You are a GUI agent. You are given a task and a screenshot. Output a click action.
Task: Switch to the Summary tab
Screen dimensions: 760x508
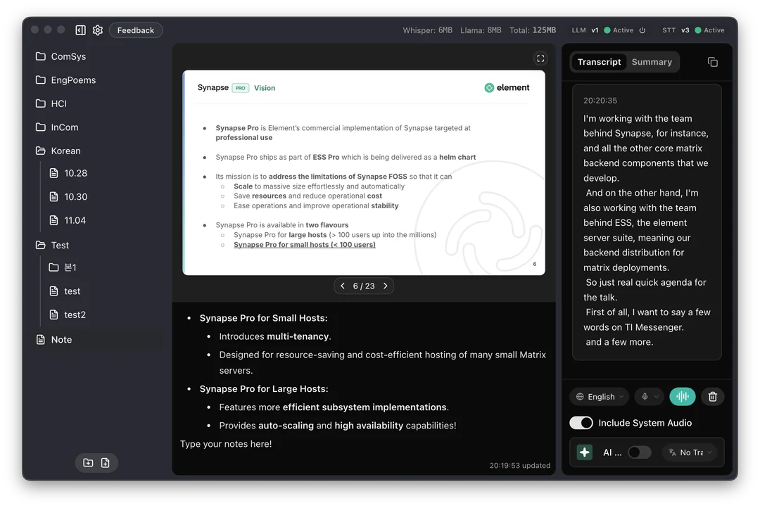[652, 62]
